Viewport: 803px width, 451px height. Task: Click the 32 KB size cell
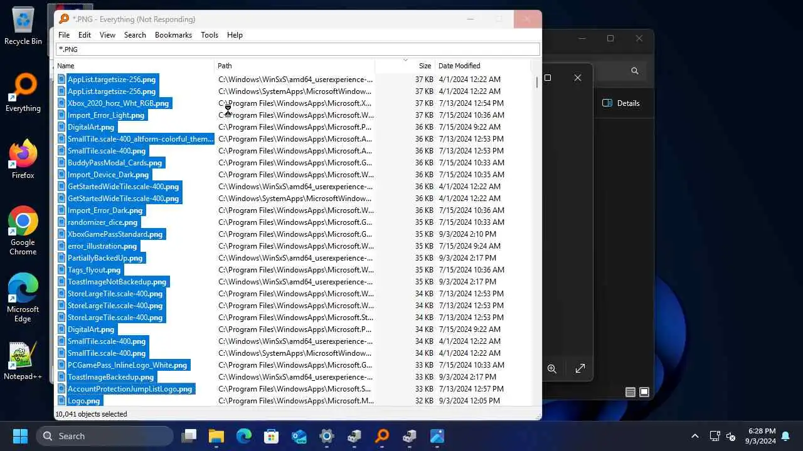[x=423, y=401]
